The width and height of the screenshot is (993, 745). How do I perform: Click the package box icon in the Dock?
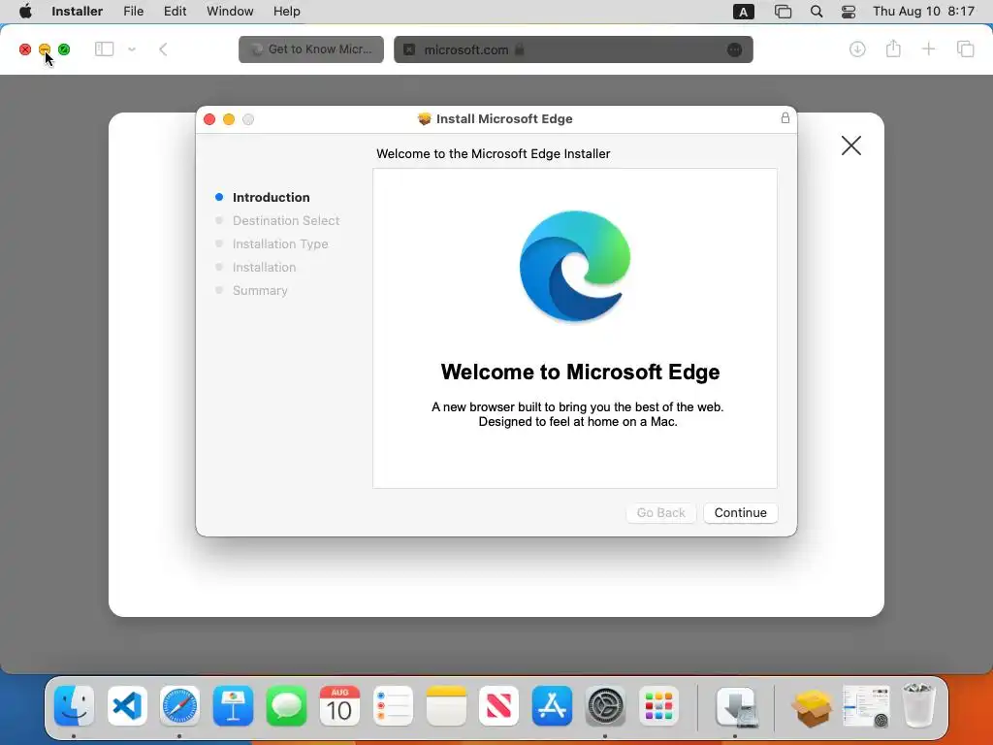click(x=812, y=707)
